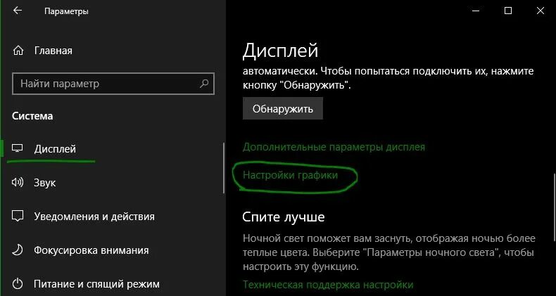Click the Дисплей page title
Viewport: 556px width, 296px height.
click(x=281, y=51)
